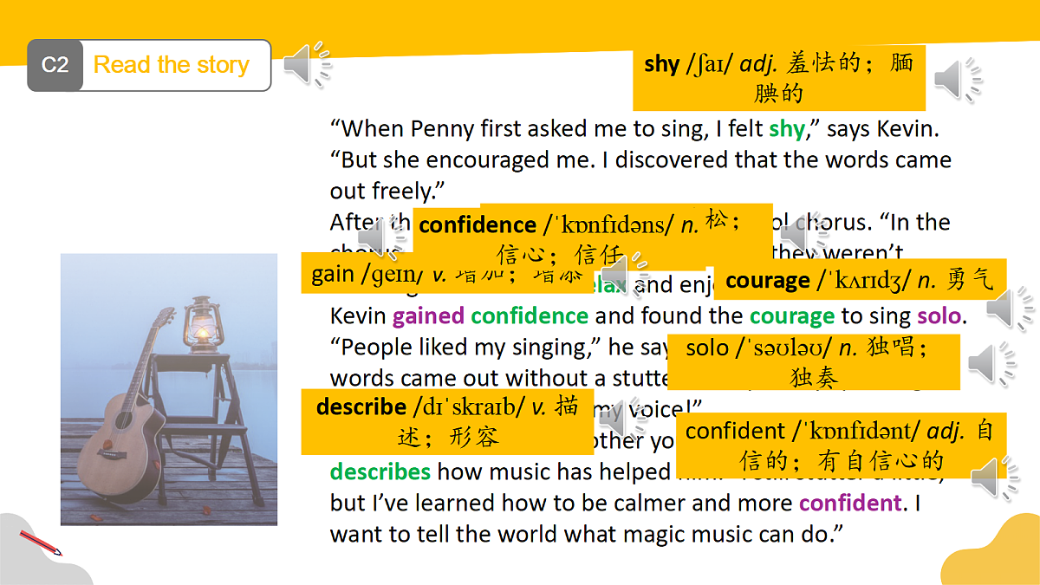Click the shy vocabulary definition box
The width and height of the screenshot is (1040, 585).
click(x=778, y=78)
